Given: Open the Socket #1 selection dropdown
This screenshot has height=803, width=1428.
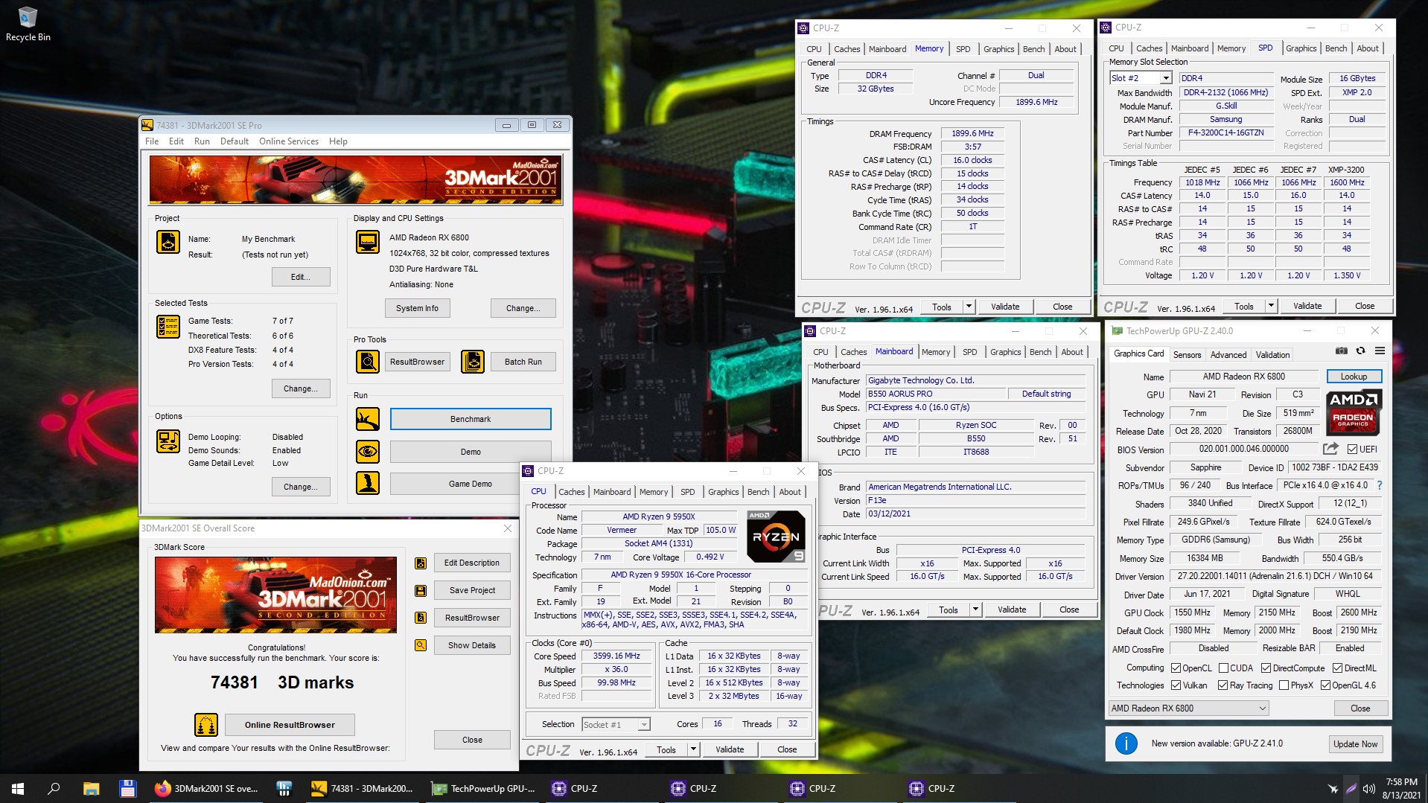Looking at the screenshot, I should [643, 724].
